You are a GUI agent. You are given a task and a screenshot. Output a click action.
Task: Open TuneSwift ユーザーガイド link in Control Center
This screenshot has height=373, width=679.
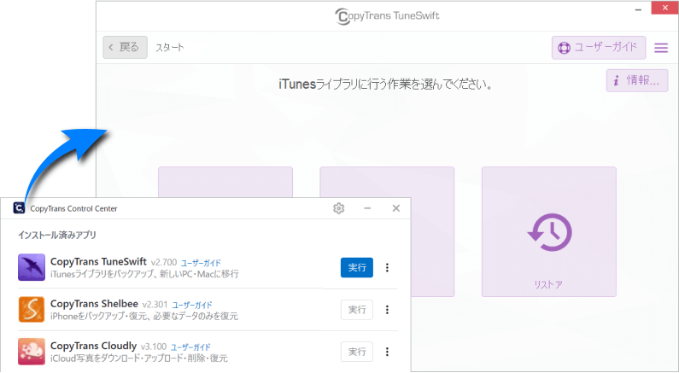pos(201,263)
